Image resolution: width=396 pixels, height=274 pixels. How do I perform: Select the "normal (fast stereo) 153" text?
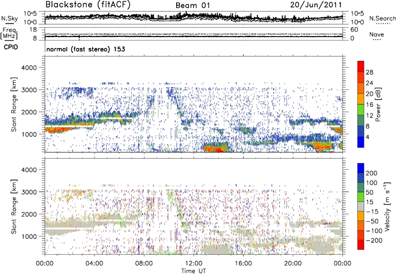[x=86, y=49]
